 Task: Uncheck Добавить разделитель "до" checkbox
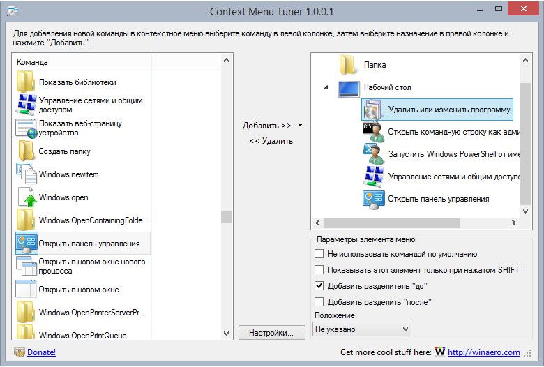[x=319, y=286]
